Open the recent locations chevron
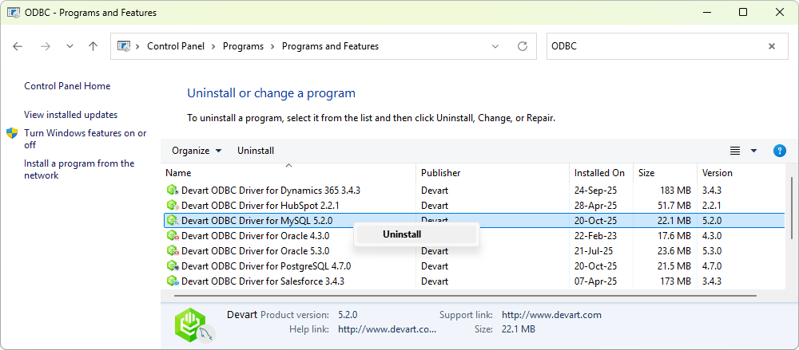 [x=70, y=46]
